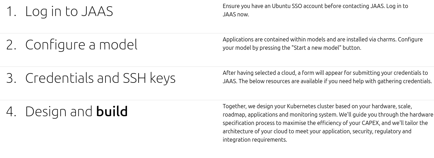Click "gathering credentials" in step three description
The width and height of the screenshot is (434, 158).
(x=404, y=81)
